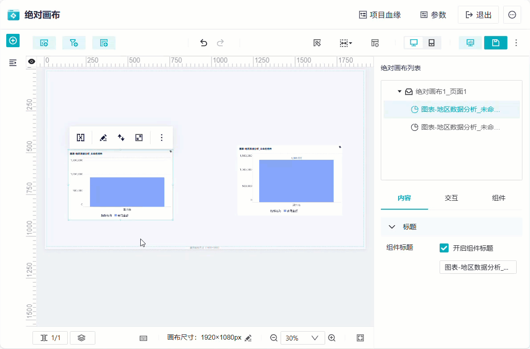Save the canvas with the save icon
Screen dimensions: 530x349
(496, 43)
